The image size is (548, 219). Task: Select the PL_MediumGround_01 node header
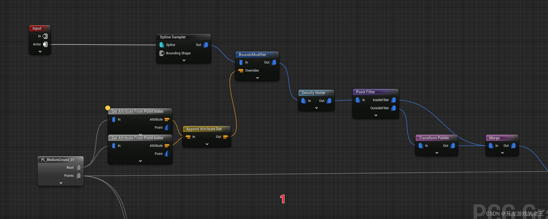[61, 160]
